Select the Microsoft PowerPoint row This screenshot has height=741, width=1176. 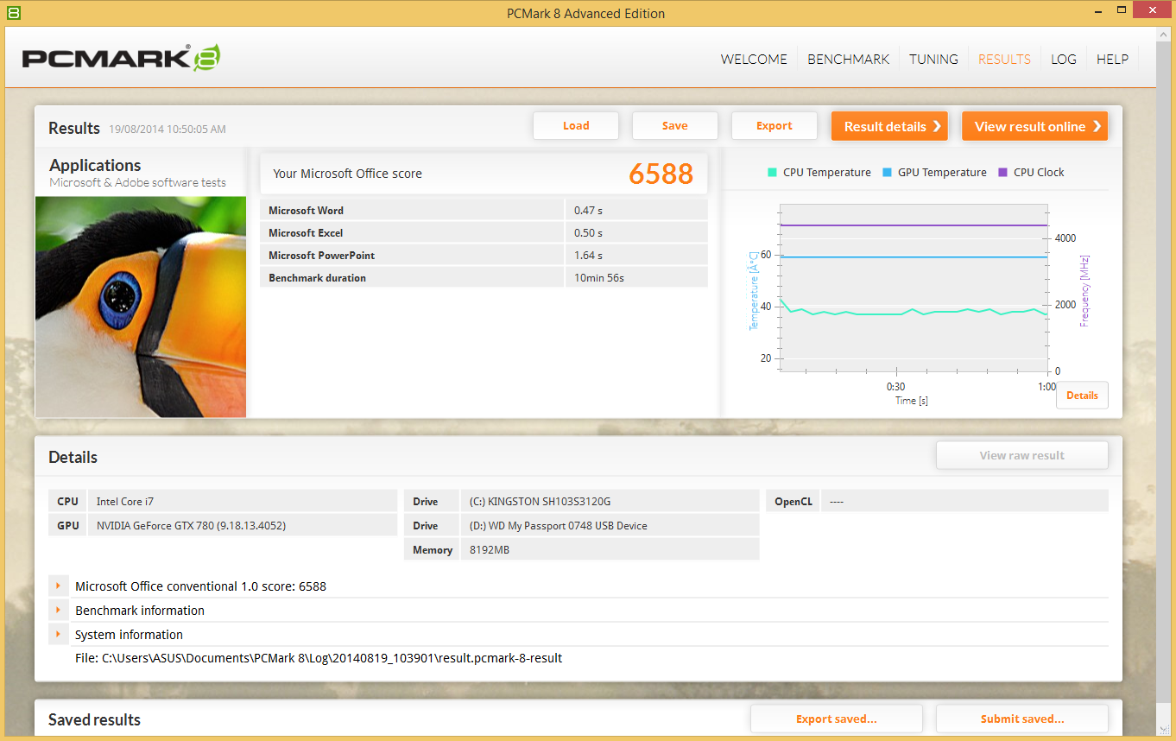point(484,255)
